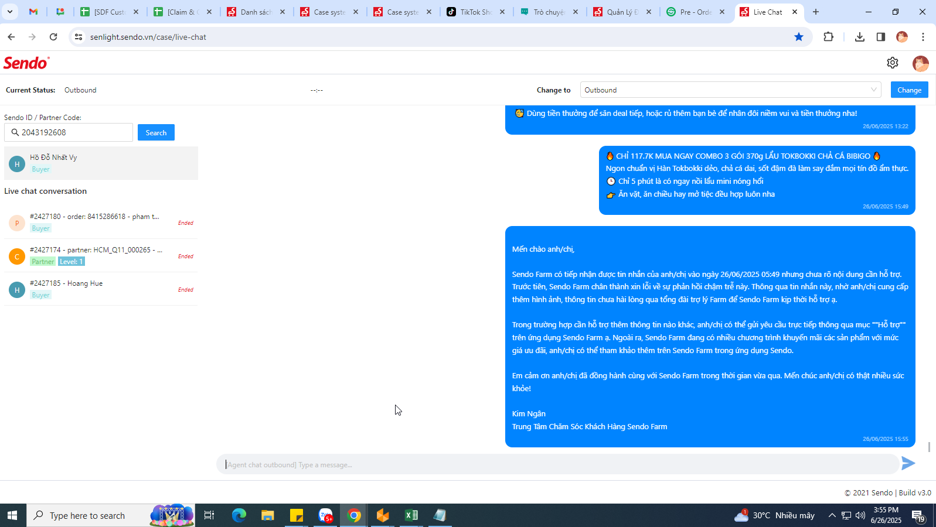
Task: Open new browser tab
Action: click(x=815, y=12)
